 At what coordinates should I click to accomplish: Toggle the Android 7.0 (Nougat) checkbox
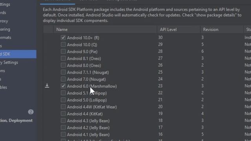[x=63, y=79]
